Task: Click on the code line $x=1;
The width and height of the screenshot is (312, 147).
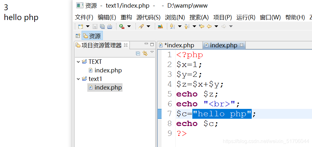Action: tap(189, 64)
